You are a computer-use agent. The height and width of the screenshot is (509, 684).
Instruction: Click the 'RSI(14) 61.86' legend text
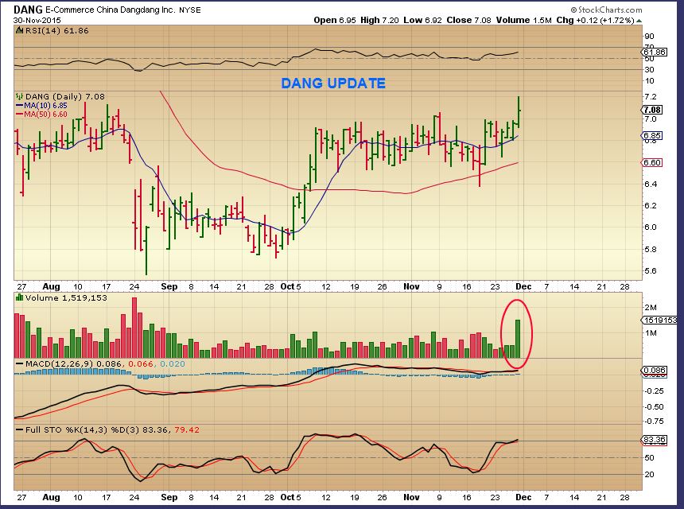point(56,30)
